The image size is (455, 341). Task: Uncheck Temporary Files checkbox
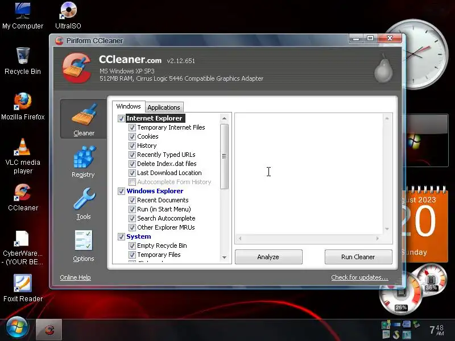pyautogui.click(x=132, y=255)
